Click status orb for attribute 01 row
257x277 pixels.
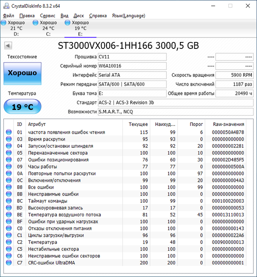(9, 132)
